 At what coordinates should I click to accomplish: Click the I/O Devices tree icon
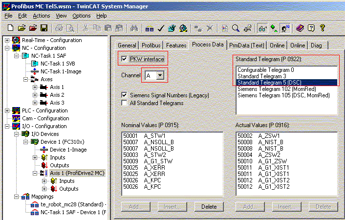pos(25,133)
